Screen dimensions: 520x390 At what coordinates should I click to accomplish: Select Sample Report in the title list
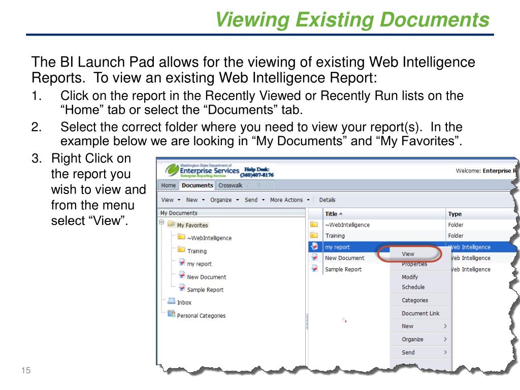coord(343,269)
